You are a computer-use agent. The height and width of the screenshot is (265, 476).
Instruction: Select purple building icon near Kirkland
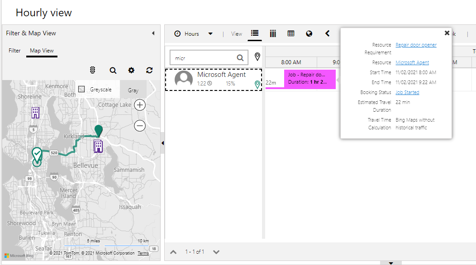tap(98, 147)
